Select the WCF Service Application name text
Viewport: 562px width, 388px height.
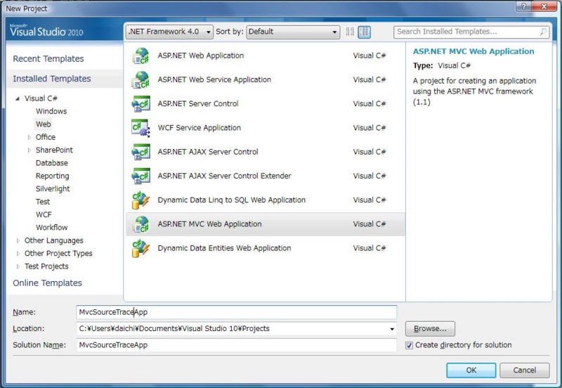200,128
